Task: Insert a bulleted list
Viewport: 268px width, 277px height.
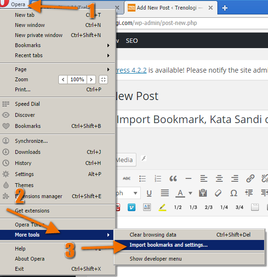Action: coord(142,178)
